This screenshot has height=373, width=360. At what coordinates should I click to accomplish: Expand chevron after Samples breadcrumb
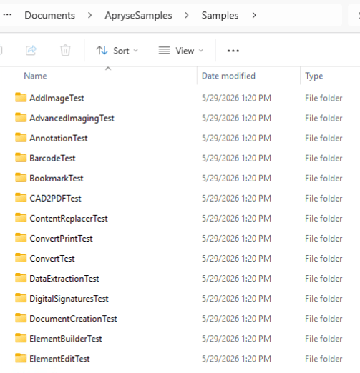[254, 16]
